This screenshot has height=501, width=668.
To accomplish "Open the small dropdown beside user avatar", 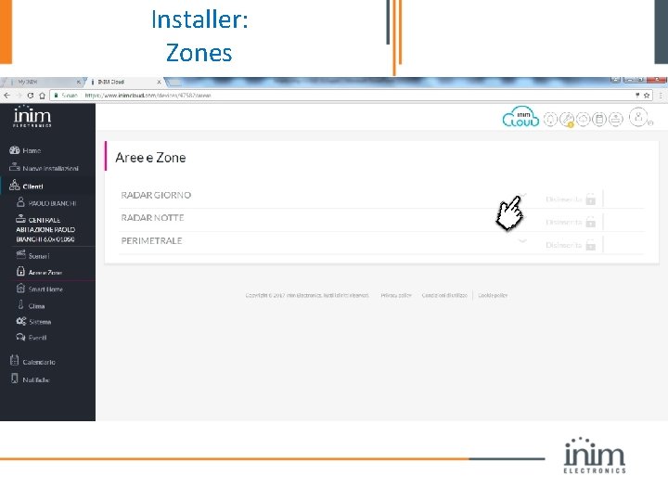I will [650, 123].
